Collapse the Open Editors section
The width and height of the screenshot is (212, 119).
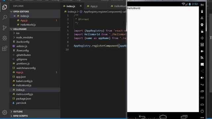[x=35, y=12]
